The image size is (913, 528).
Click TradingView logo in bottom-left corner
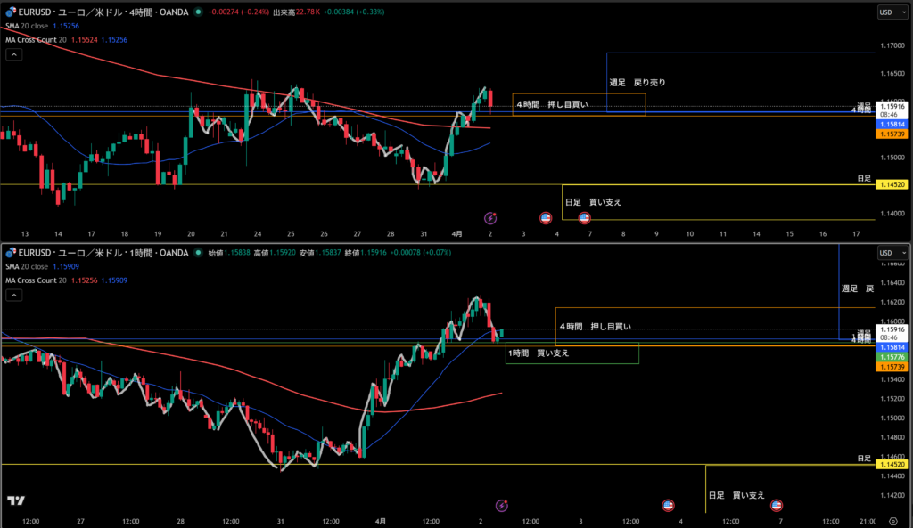(15, 500)
